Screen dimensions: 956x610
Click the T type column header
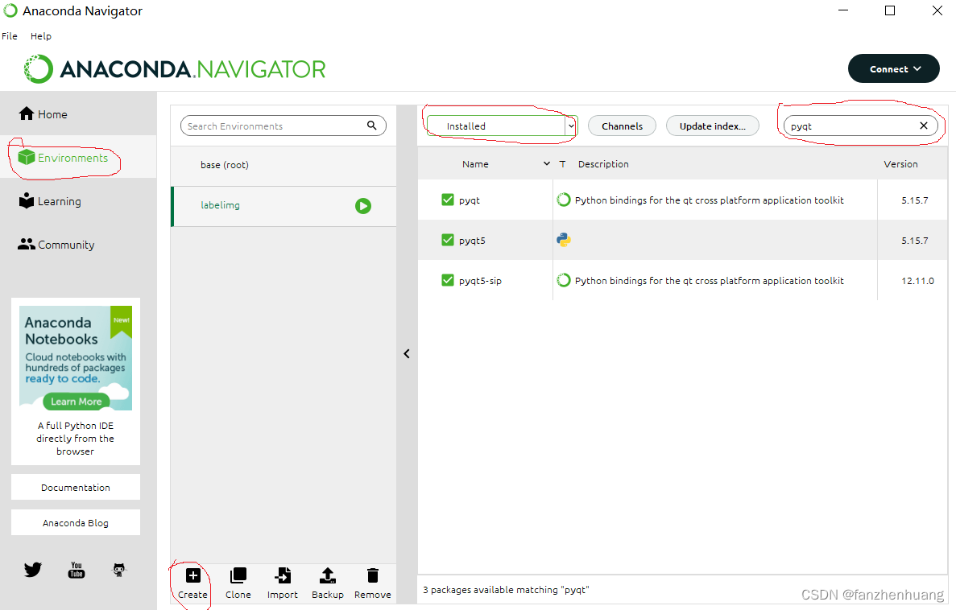(x=562, y=164)
